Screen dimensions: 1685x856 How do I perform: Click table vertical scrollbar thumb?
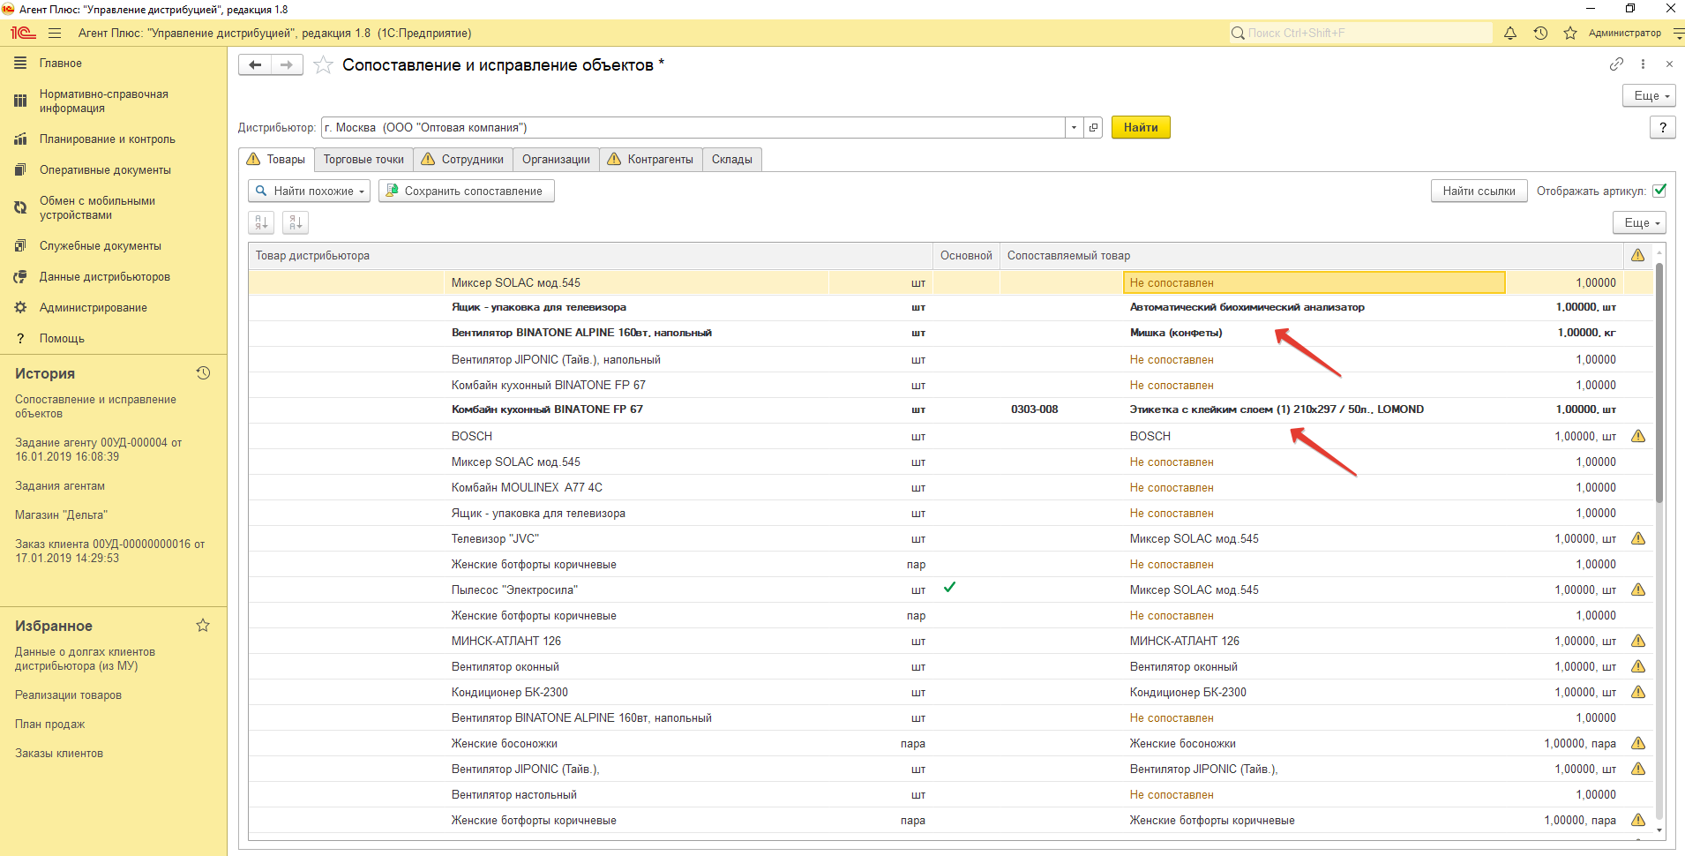coord(1659,384)
